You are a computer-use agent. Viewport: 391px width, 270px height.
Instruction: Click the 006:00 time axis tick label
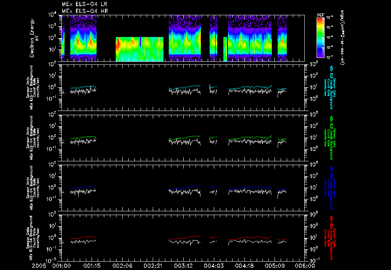305,266
